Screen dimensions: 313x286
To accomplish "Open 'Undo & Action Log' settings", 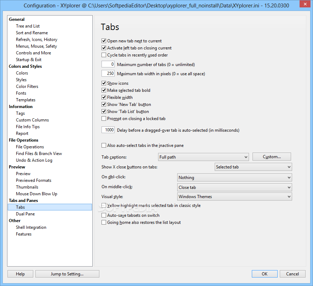I will [x=34, y=160].
